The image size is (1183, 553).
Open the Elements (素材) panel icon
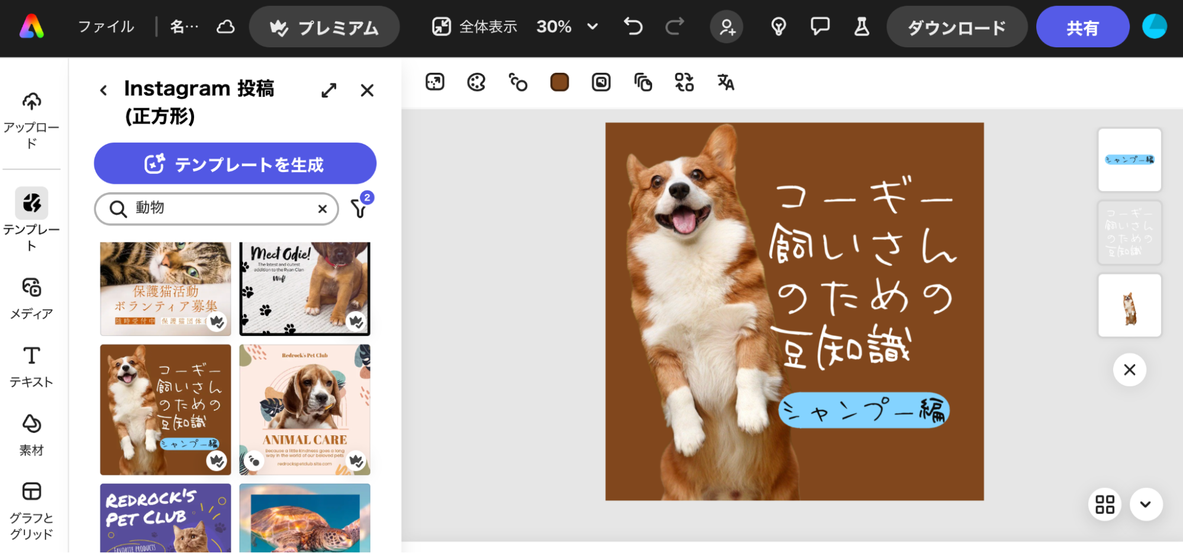click(31, 424)
